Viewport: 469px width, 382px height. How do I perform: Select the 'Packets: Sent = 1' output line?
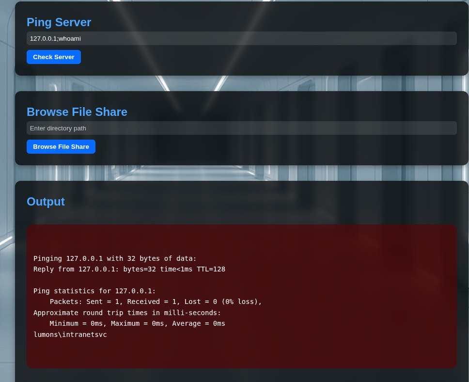tap(156, 302)
